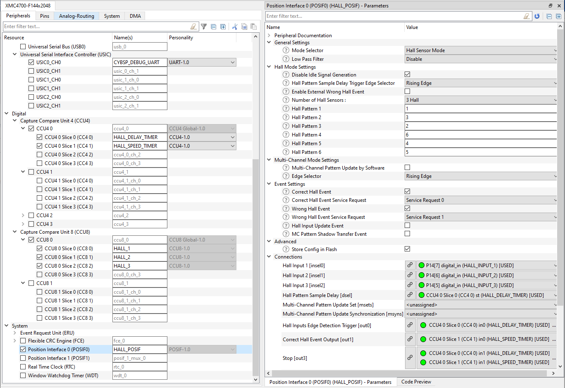The width and height of the screenshot is (565, 388).
Task: Collapse all resources in Peripherals tree
Action: click(214, 26)
